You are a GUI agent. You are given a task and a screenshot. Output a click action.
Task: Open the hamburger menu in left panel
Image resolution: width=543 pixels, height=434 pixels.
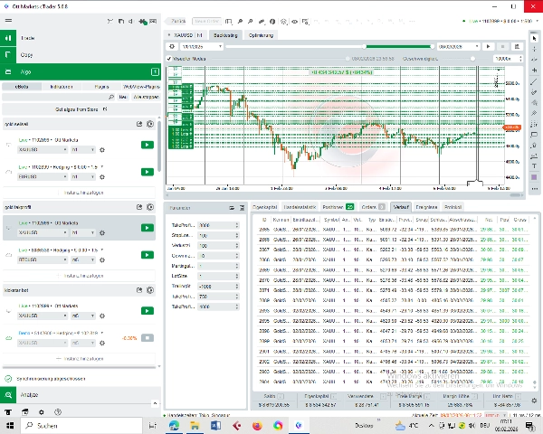click(x=8, y=21)
